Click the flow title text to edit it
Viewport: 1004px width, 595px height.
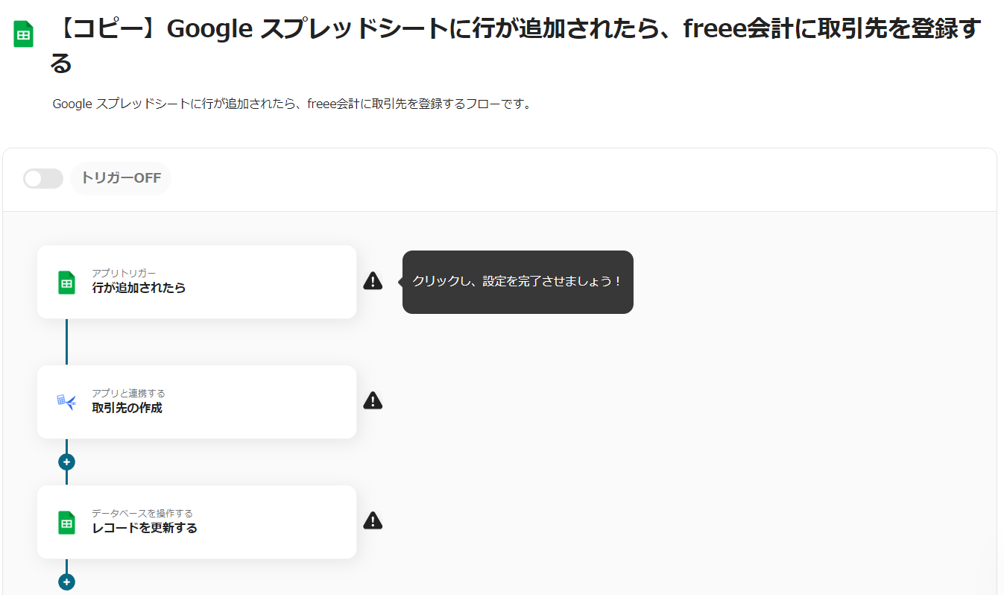coord(514,31)
